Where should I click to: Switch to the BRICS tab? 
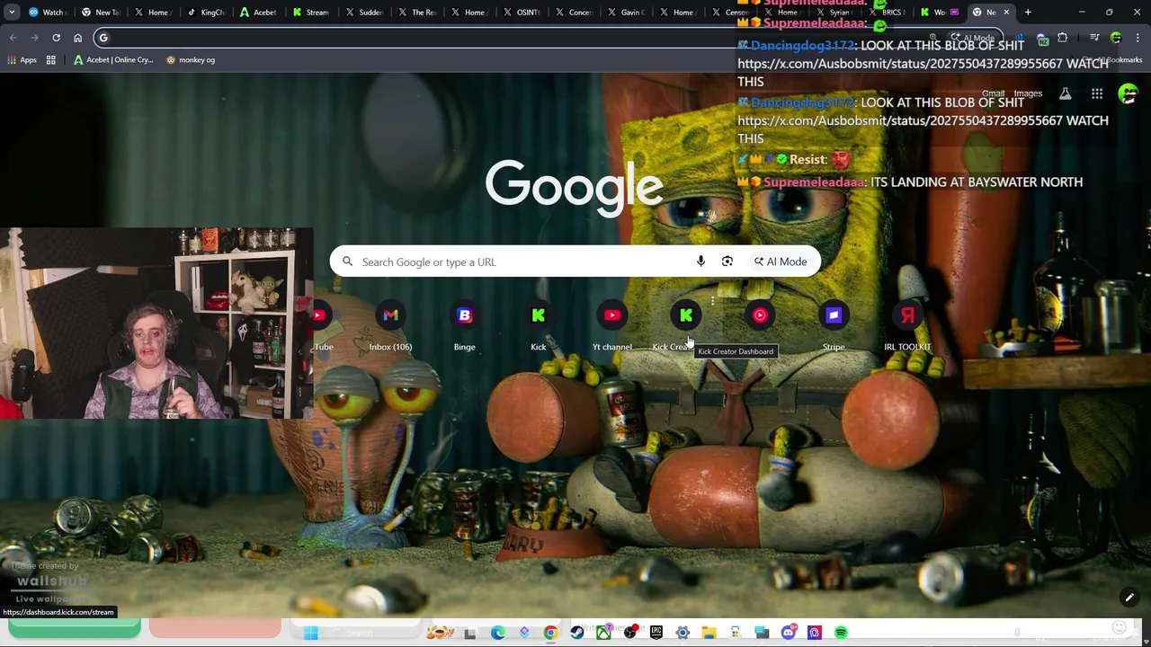885,13
